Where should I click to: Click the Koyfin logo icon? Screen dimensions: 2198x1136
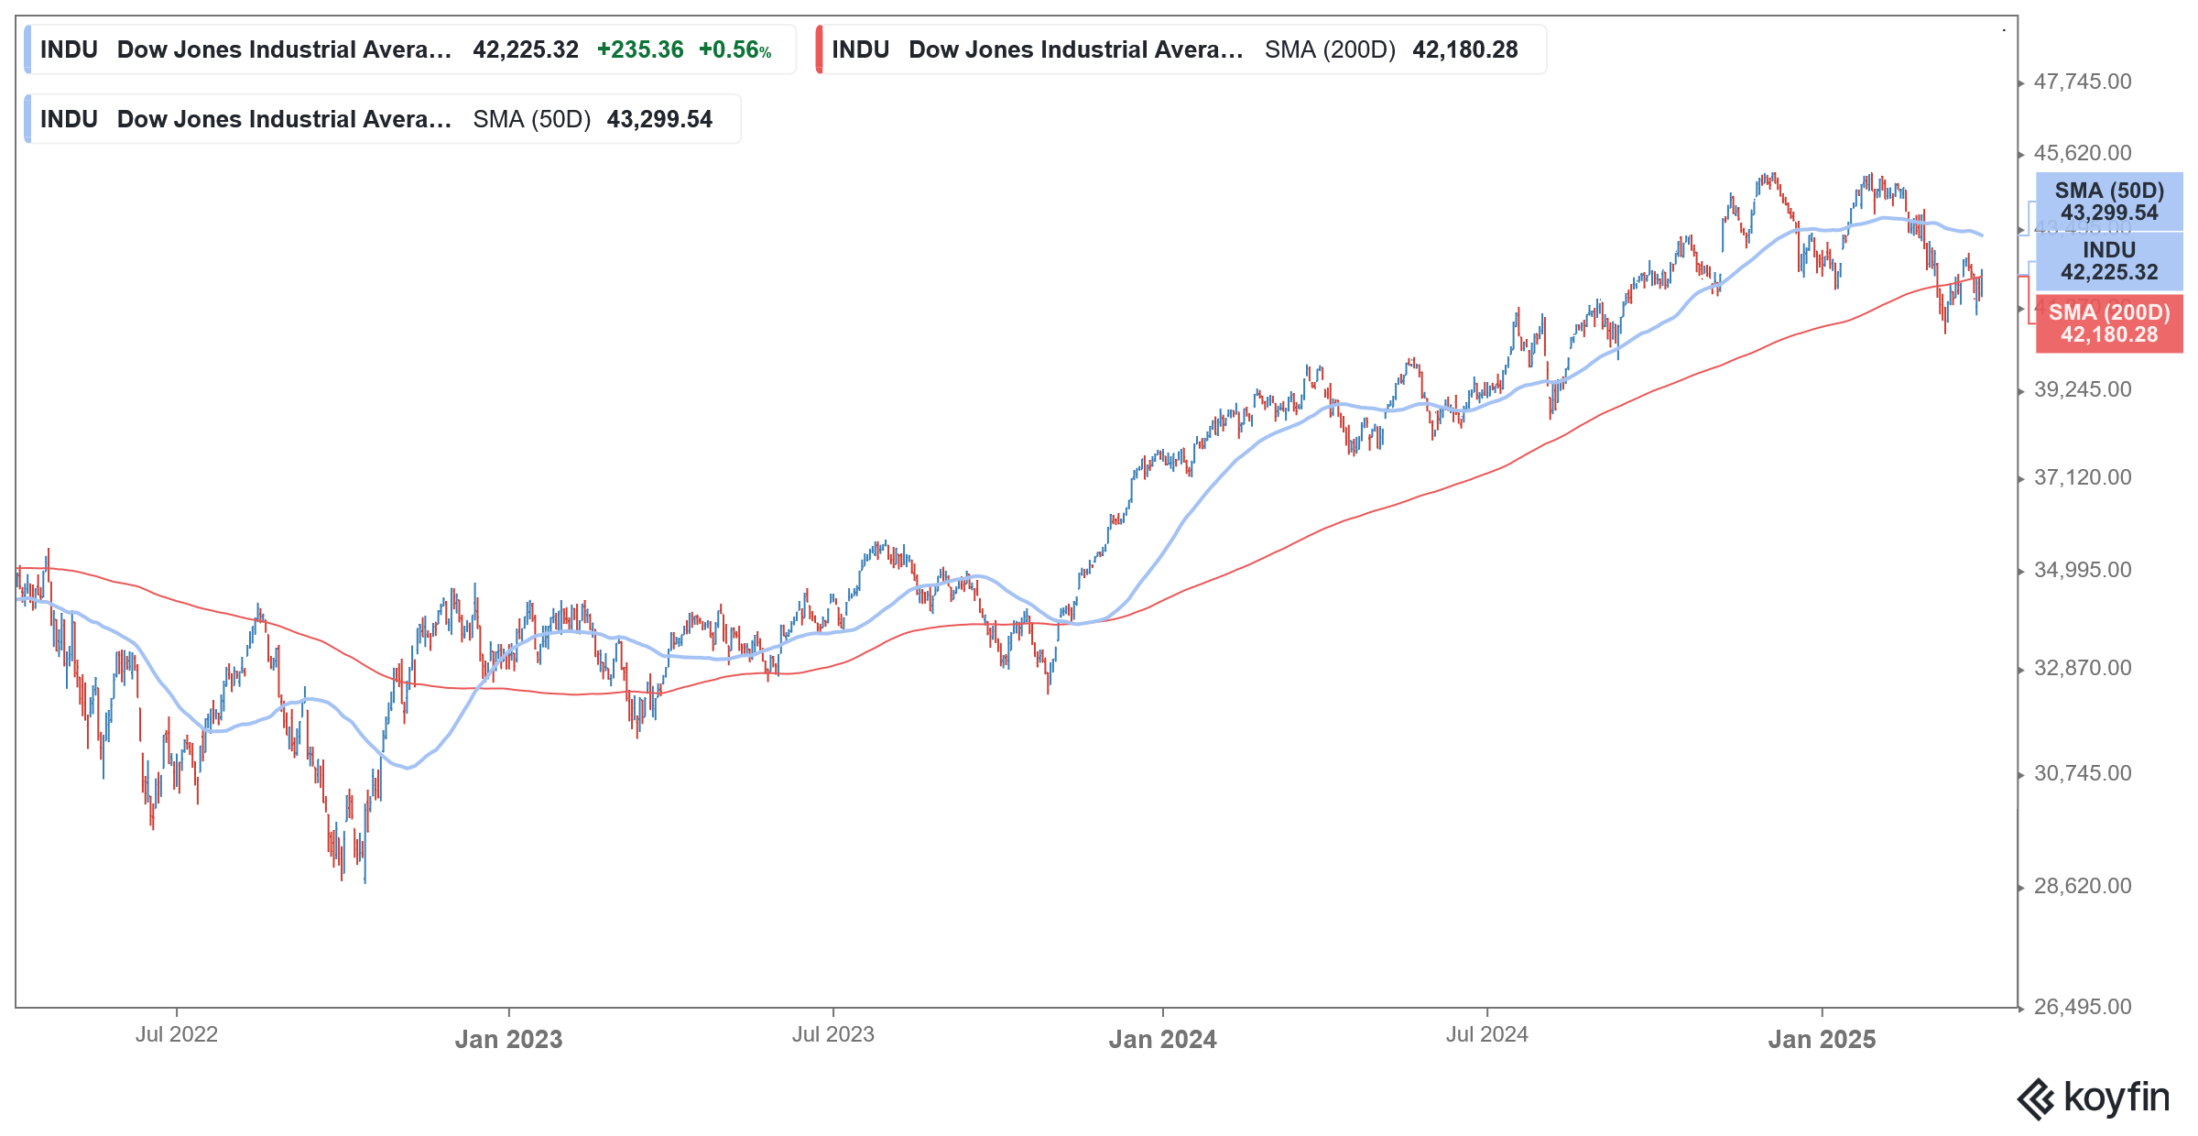click(2036, 1099)
